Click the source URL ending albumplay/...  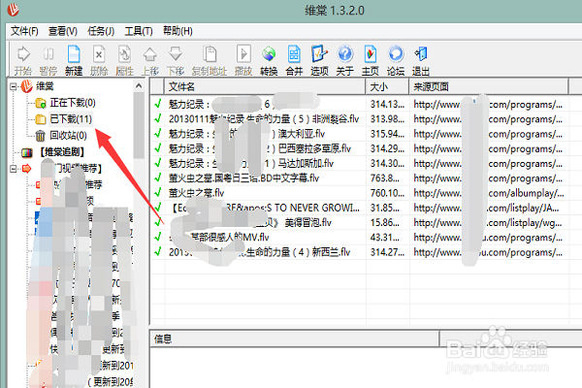(489, 193)
